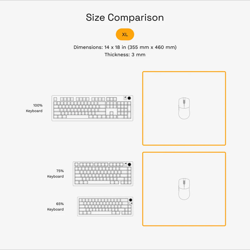Click the small logo badge on 100% keyboard
250x250 pixels.
(x=125, y=98)
